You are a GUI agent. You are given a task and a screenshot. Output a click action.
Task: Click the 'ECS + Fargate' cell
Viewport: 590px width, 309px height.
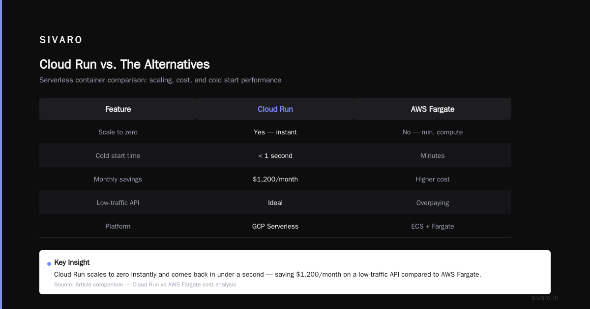(x=433, y=226)
